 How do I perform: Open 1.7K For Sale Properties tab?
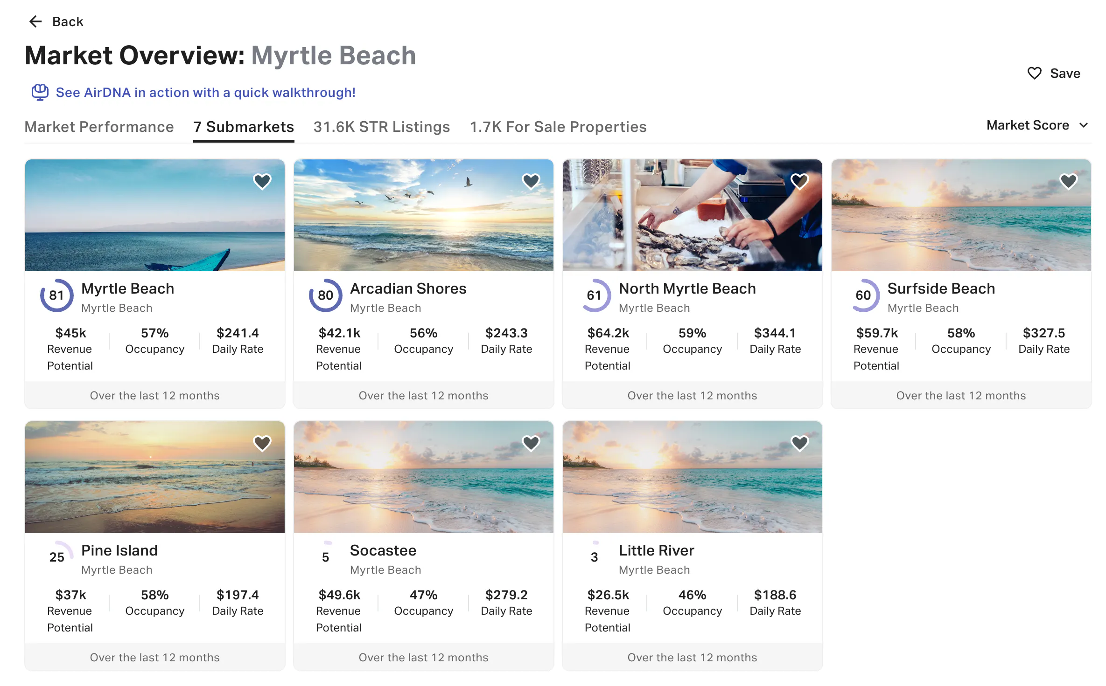[558, 127]
